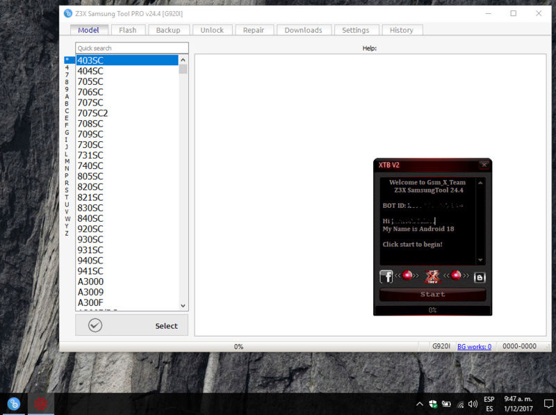Screen dimensions: 556x415
Task: Jump to letter G in model index
Action: [67, 133]
